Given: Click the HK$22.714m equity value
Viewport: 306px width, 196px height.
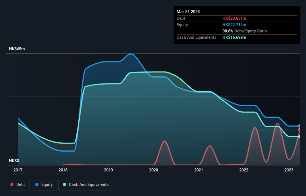Looking at the screenshot, I should [x=234, y=25].
